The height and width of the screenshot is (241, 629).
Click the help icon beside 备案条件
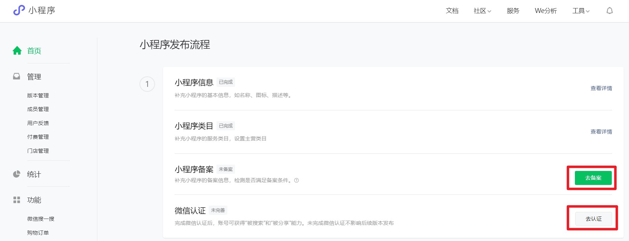297,180
